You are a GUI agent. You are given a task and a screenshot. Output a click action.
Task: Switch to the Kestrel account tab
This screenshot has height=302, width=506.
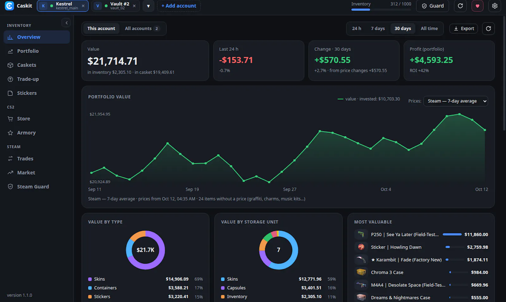63,6
